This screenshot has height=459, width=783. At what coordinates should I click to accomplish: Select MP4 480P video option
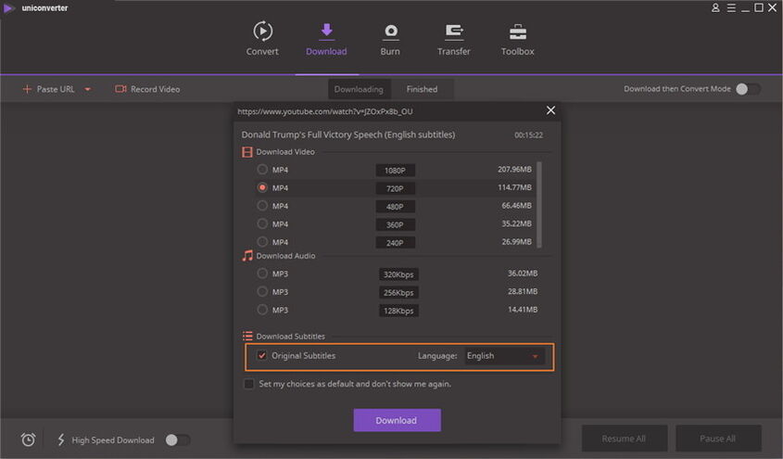262,205
